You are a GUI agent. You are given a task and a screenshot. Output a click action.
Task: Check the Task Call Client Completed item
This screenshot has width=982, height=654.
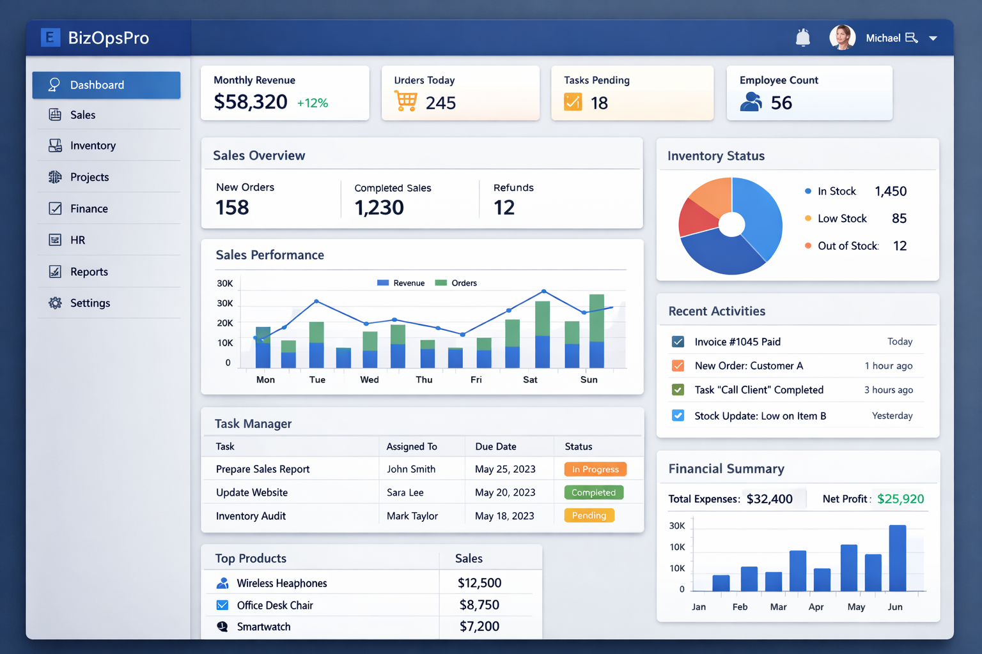(678, 390)
